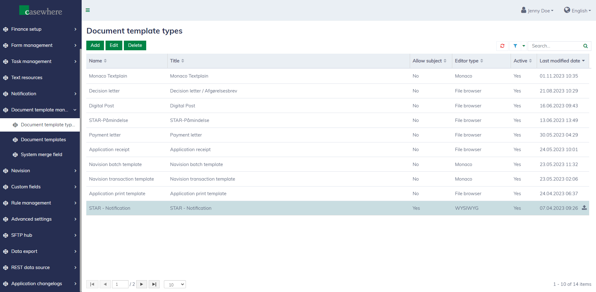Image resolution: width=596 pixels, height=292 pixels.
Task: Open Jenny Doe user menu
Action: [537, 11]
